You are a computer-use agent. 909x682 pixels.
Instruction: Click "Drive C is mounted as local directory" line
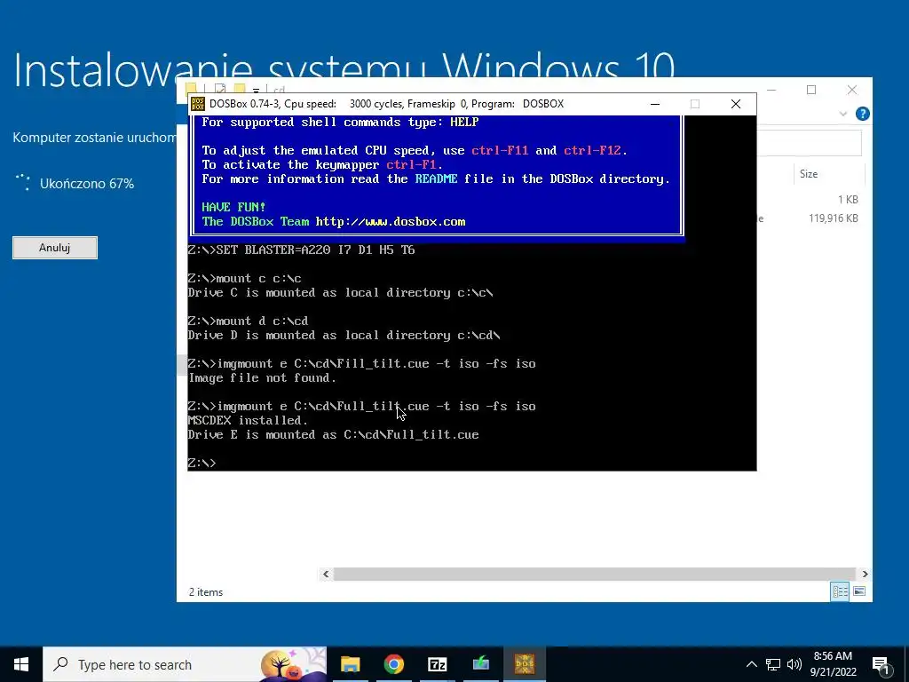[x=340, y=293]
